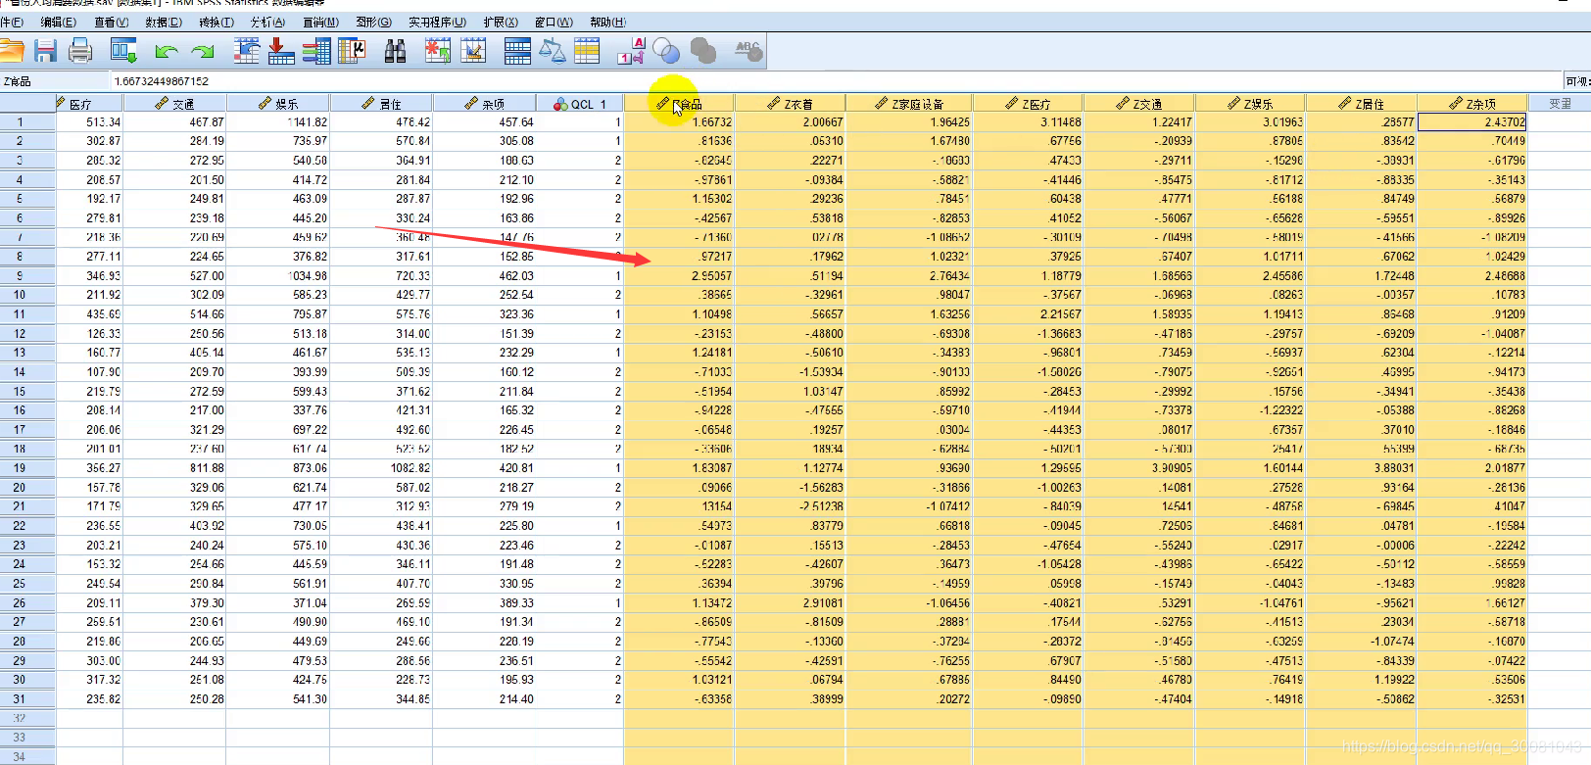Open the 查看(V) menu
The height and width of the screenshot is (765, 1591).
(x=111, y=22)
